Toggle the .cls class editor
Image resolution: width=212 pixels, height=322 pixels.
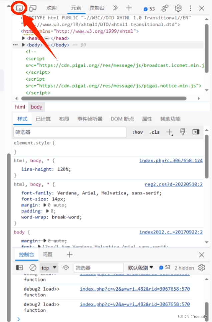(154, 132)
